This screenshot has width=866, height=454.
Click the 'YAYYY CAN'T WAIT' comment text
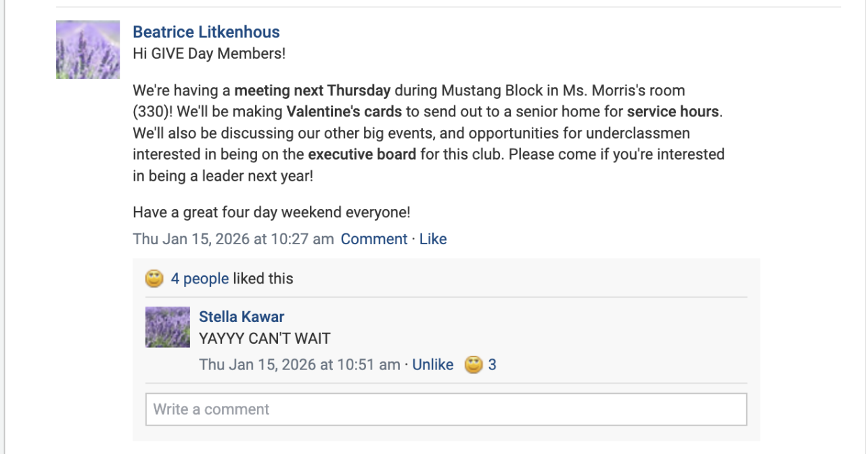[x=265, y=338]
